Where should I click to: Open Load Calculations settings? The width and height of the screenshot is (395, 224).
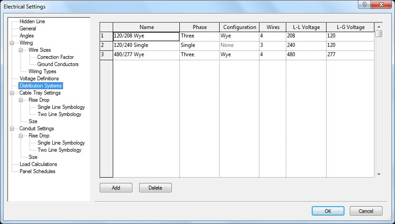(38, 164)
